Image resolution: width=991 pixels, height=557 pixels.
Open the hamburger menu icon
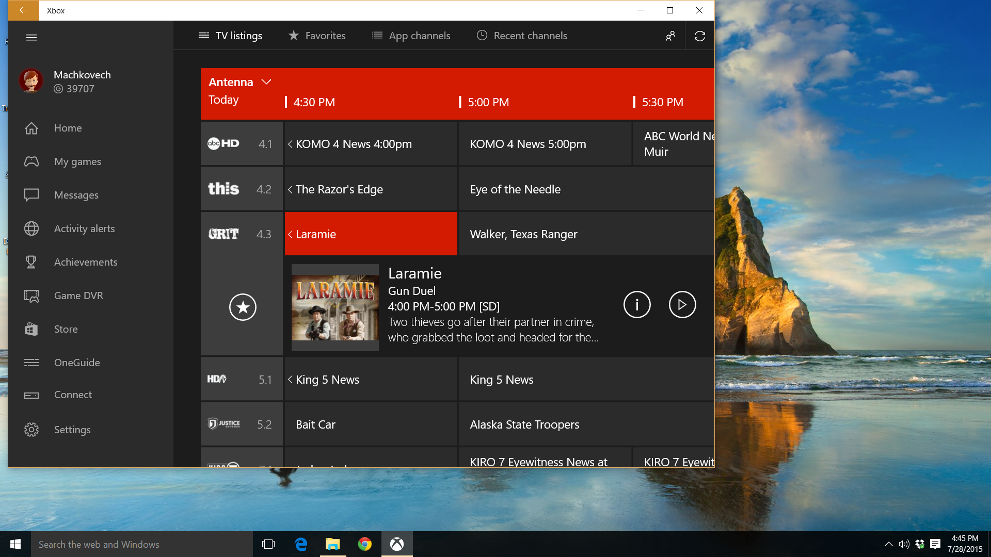pyautogui.click(x=31, y=37)
